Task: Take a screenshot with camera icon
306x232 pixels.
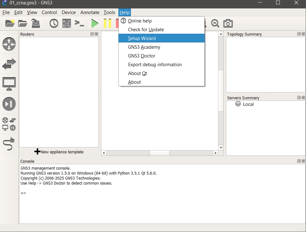Action: (228, 23)
